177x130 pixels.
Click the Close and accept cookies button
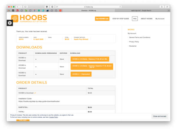click(x=160, y=116)
